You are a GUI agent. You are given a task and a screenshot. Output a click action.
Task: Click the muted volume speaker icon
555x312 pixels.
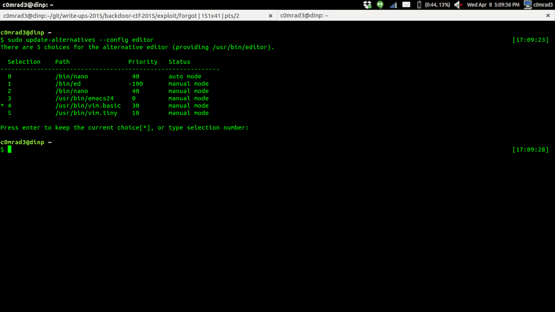(x=458, y=5)
